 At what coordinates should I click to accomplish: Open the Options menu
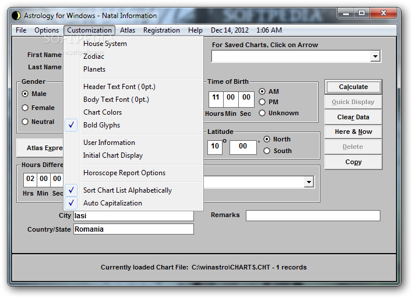tap(47, 30)
